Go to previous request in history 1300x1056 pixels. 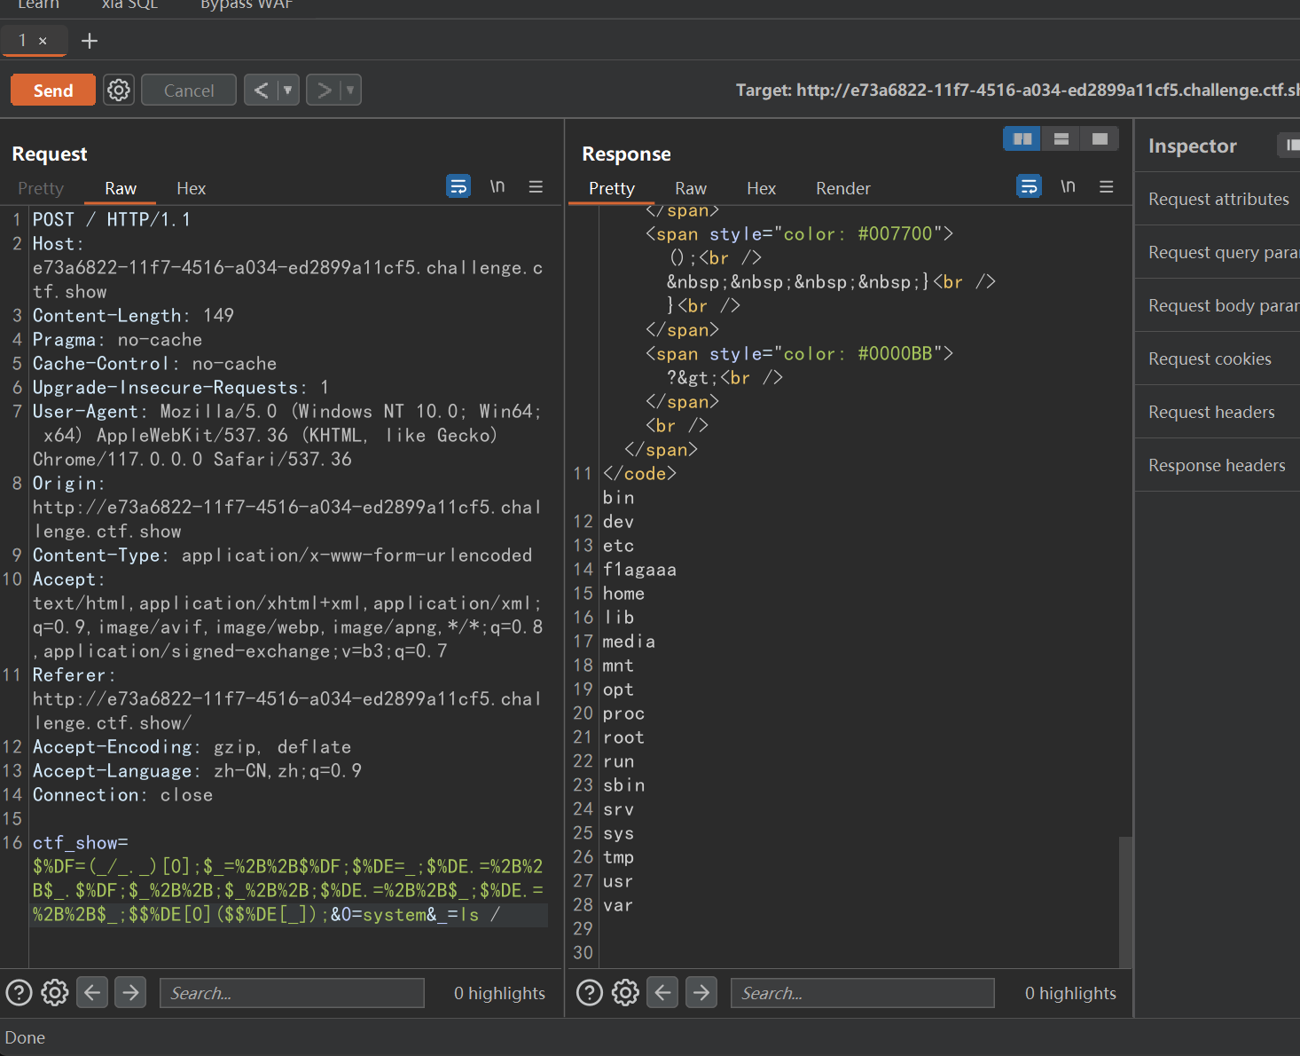tap(261, 91)
